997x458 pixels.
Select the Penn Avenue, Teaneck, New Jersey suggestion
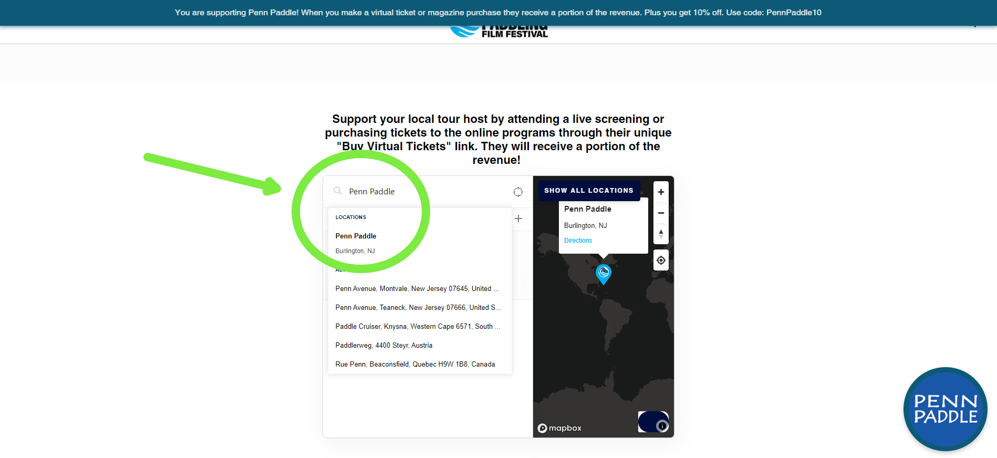point(420,308)
